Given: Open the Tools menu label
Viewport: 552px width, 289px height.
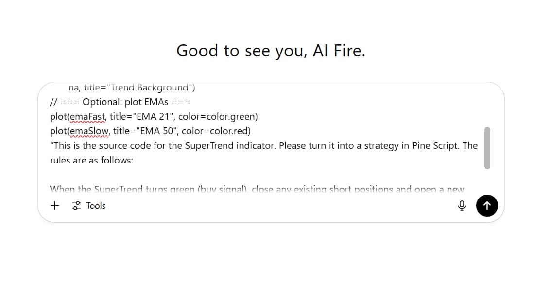Looking at the screenshot, I should click(96, 206).
